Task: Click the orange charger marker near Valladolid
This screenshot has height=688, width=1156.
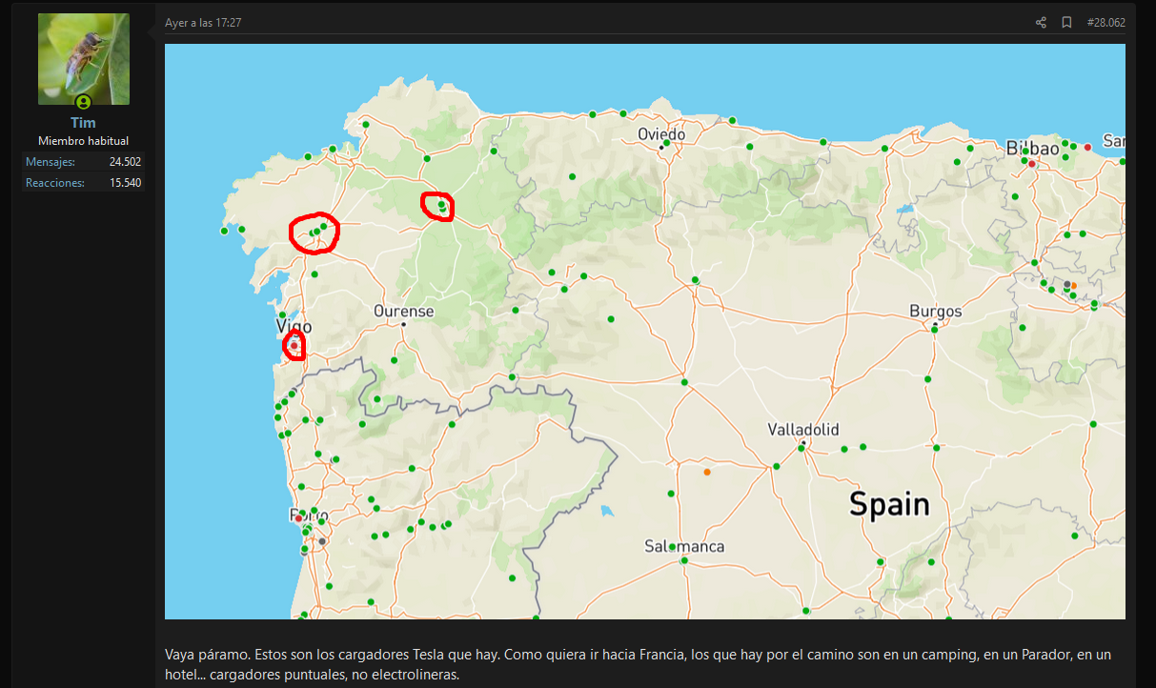Action: (x=707, y=472)
